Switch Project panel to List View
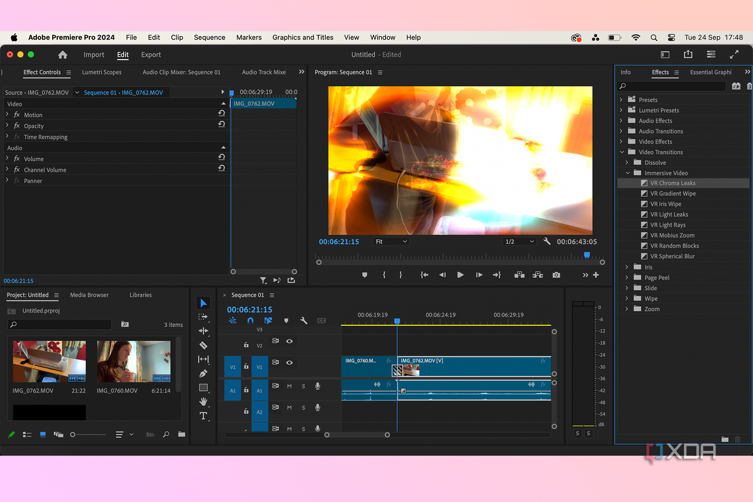This screenshot has width=753, height=502. click(27, 435)
